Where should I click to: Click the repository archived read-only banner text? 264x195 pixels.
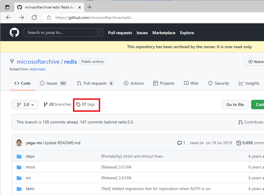tap(190, 47)
